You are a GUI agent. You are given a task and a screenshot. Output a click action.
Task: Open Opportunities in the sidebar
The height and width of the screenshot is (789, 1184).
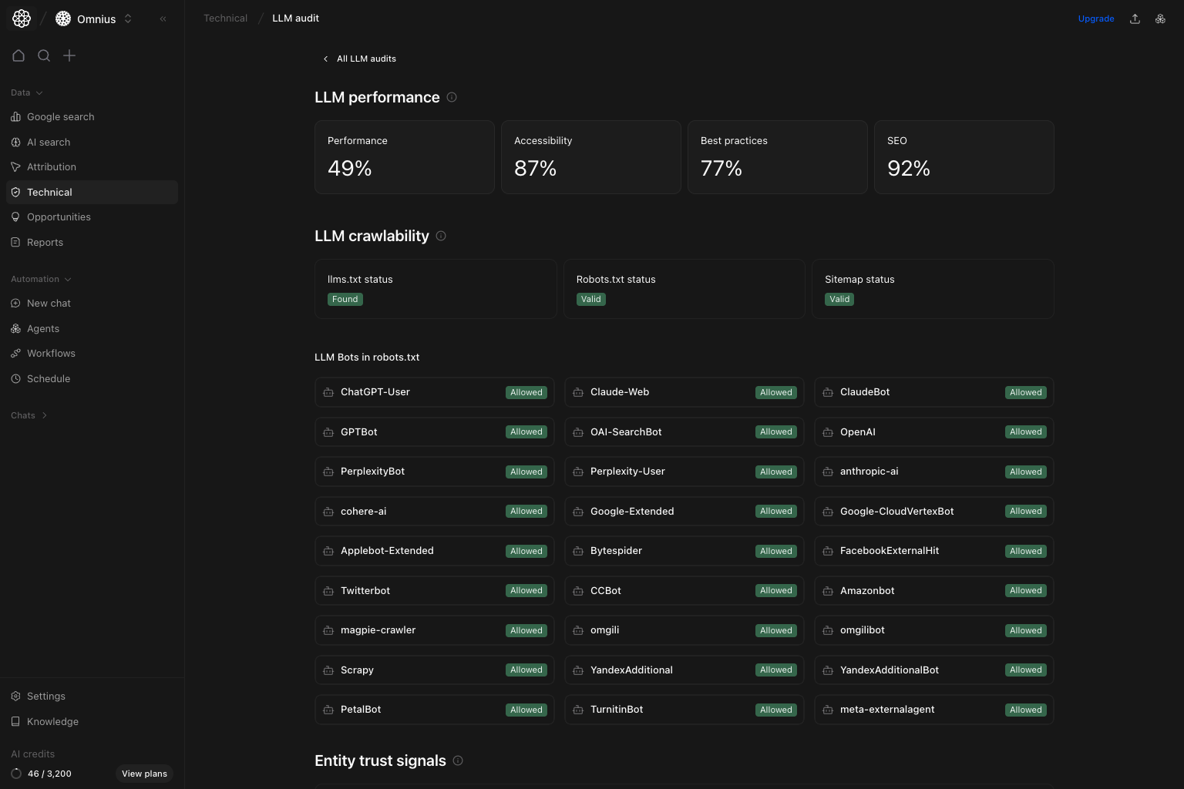coord(92,217)
